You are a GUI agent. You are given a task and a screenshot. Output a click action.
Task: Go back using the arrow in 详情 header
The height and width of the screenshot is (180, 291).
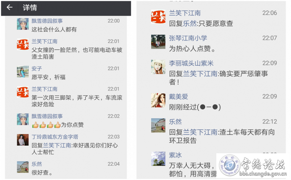pos(10,7)
